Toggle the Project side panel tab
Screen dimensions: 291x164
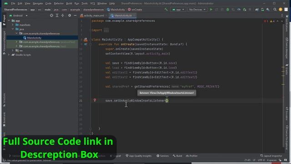click(4, 20)
